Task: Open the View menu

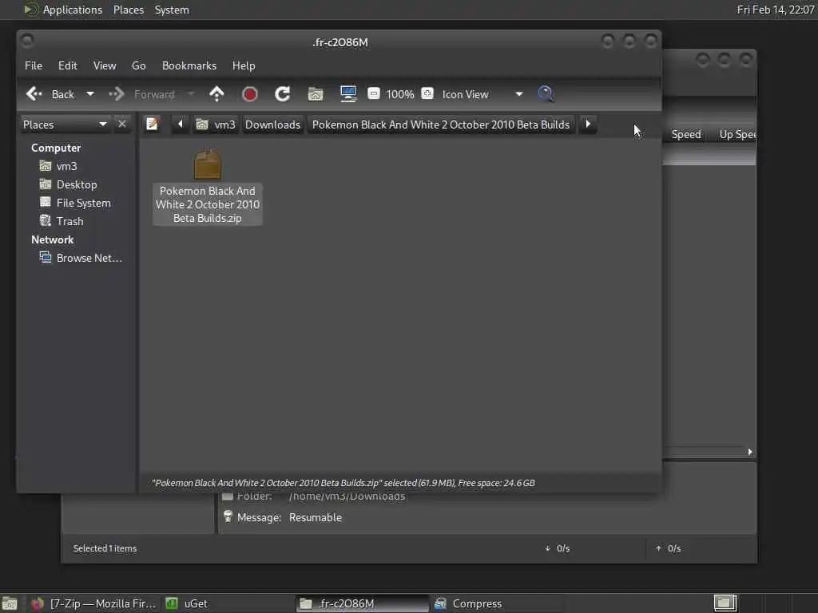Action: [105, 65]
